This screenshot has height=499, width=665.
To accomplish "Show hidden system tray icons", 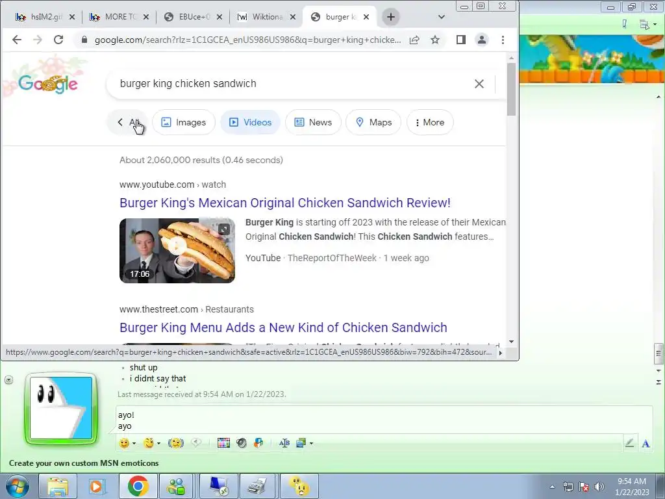I will [552, 487].
